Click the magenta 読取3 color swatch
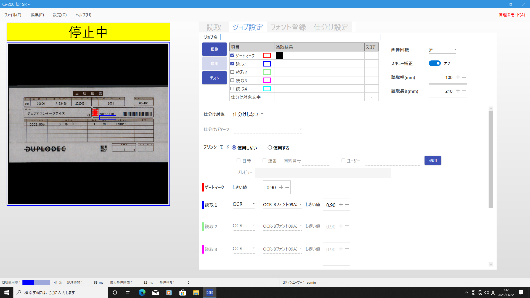Screen dimensions: 530x298 point(267,80)
